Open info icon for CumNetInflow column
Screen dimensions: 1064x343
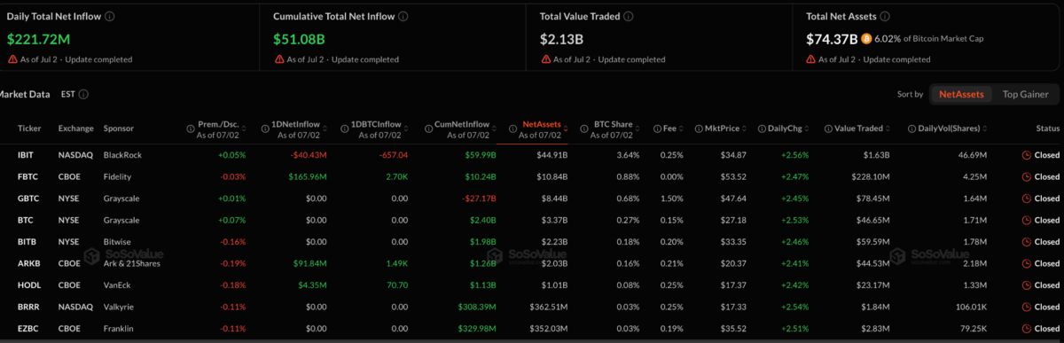pyautogui.click(x=430, y=129)
